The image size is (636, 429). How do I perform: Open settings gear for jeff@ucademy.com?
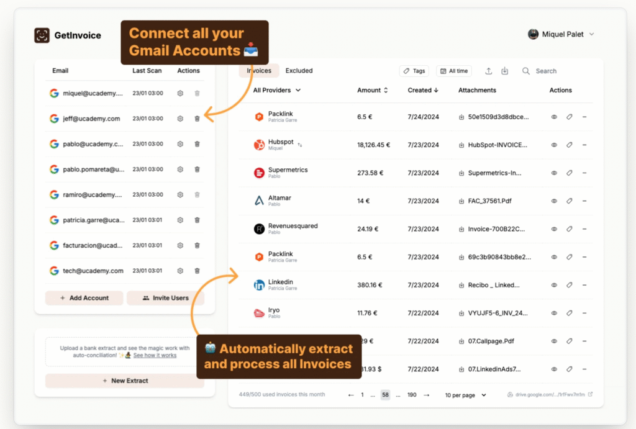click(x=180, y=119)
